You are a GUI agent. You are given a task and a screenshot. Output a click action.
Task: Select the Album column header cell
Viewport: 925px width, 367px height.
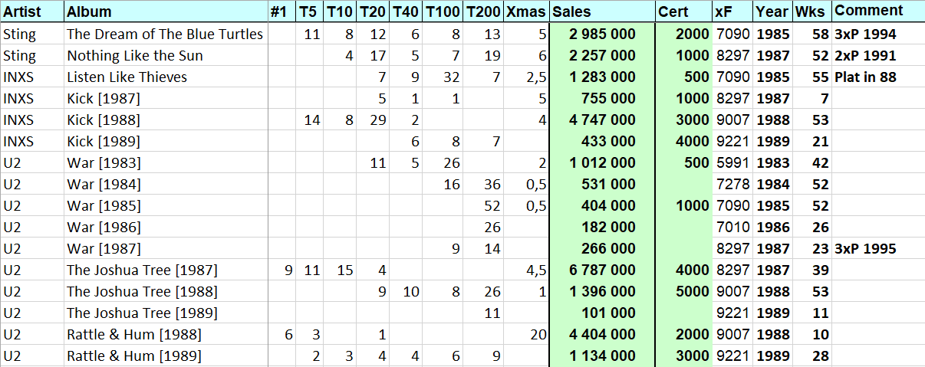coord(166,11)
